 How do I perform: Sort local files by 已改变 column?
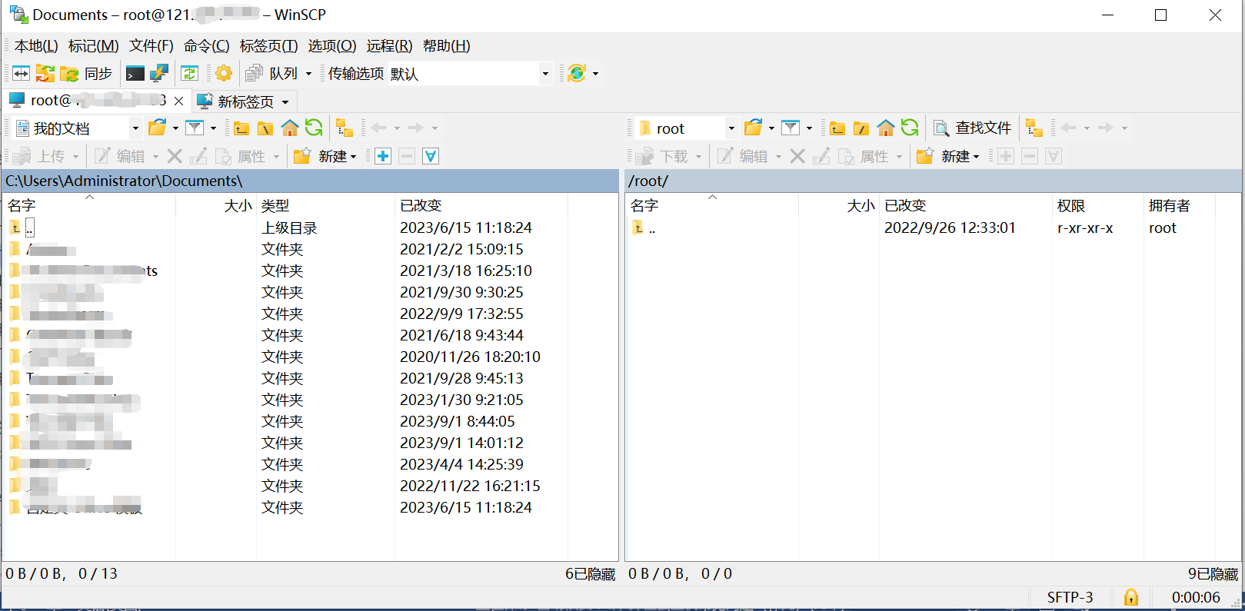click(421, 205)
